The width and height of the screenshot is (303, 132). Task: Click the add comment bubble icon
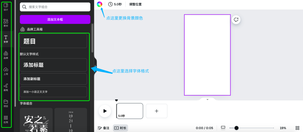coord(236,20)
